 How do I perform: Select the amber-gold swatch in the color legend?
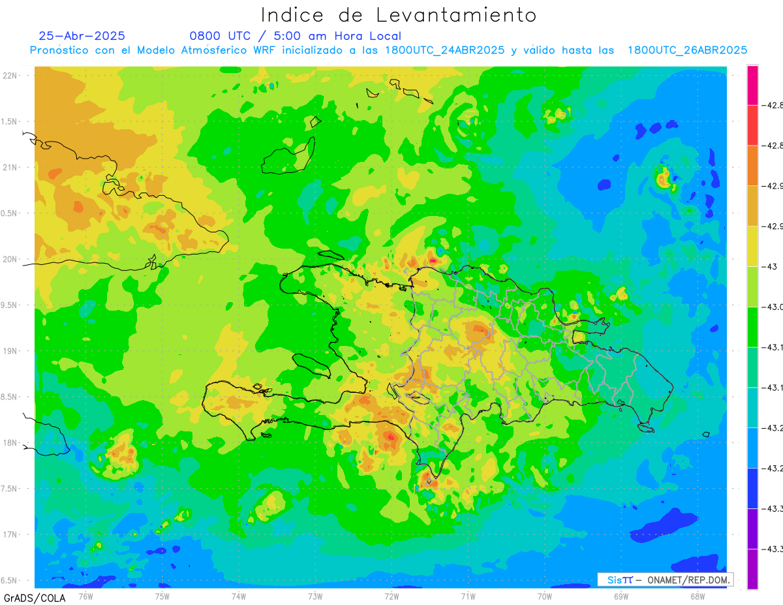(752, 206)
